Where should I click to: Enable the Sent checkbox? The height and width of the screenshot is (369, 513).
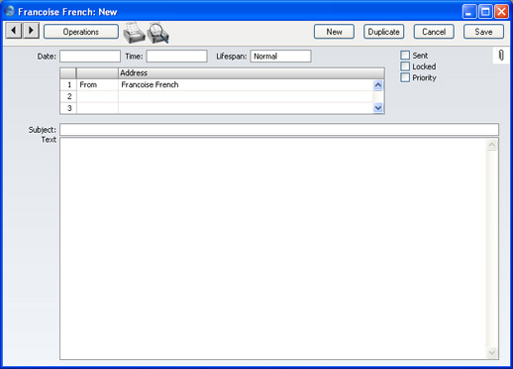coord(405,56)
